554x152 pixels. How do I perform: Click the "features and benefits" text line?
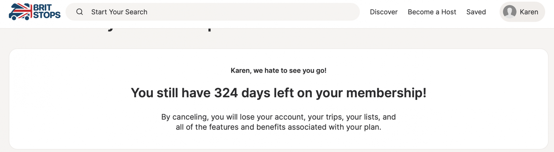coord(278,127)
